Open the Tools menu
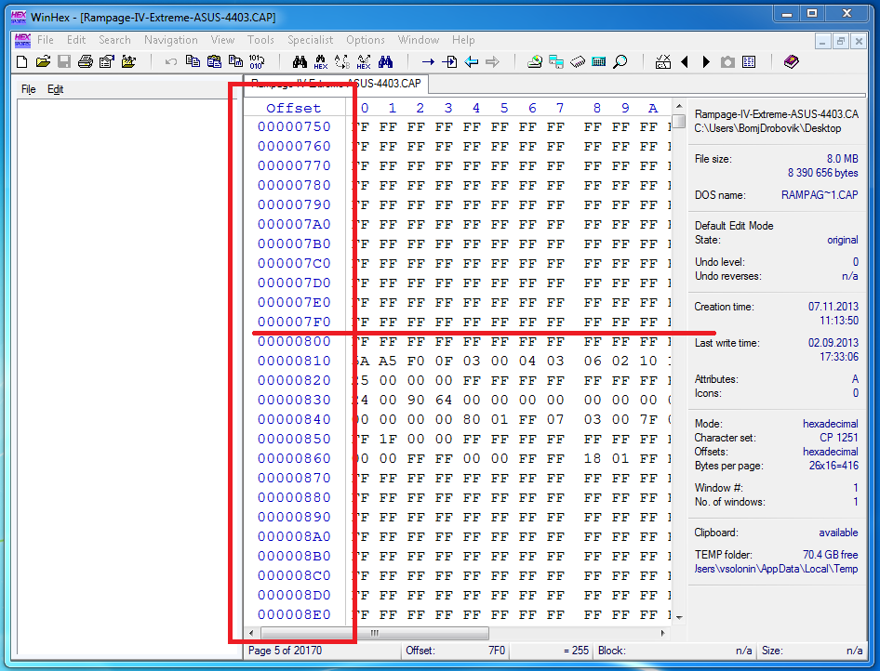Screen dimensions: 880x671 [261, 40]
